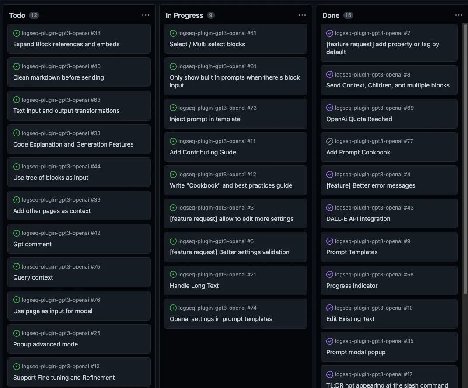Open the 'DALL-E API integration' card
This screenshot has width=468, height=388.
point(358,219)
